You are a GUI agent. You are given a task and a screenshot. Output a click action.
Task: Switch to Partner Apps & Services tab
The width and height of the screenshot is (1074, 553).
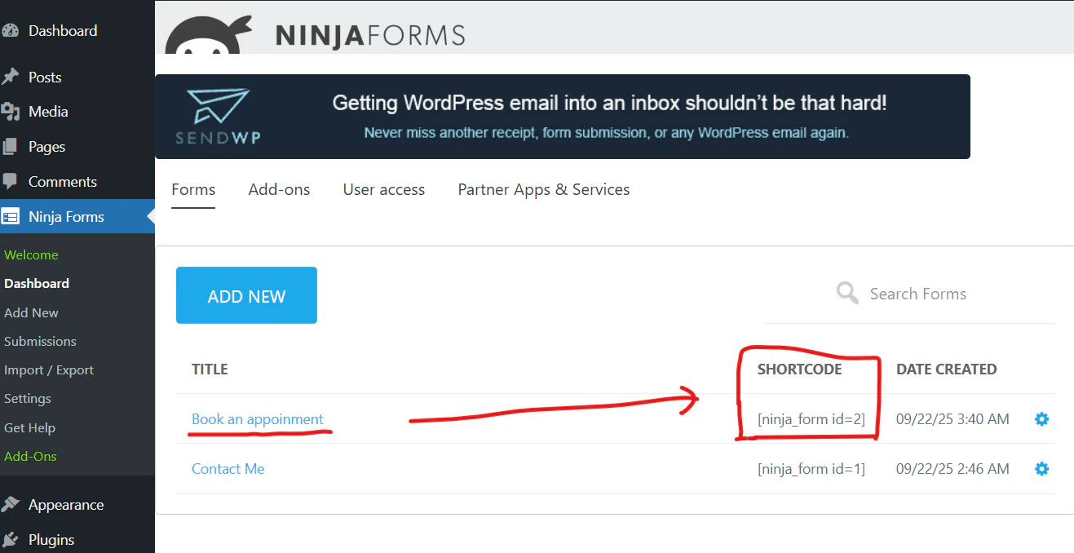(x=544, y=189)
